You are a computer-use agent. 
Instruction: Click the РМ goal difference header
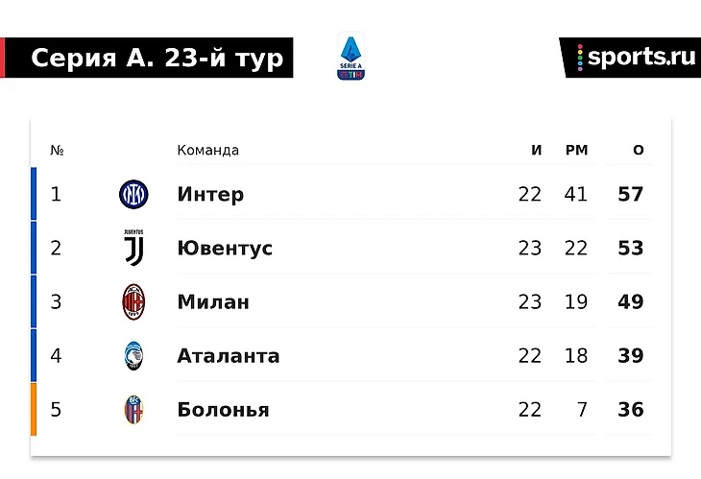pos(576,151)
